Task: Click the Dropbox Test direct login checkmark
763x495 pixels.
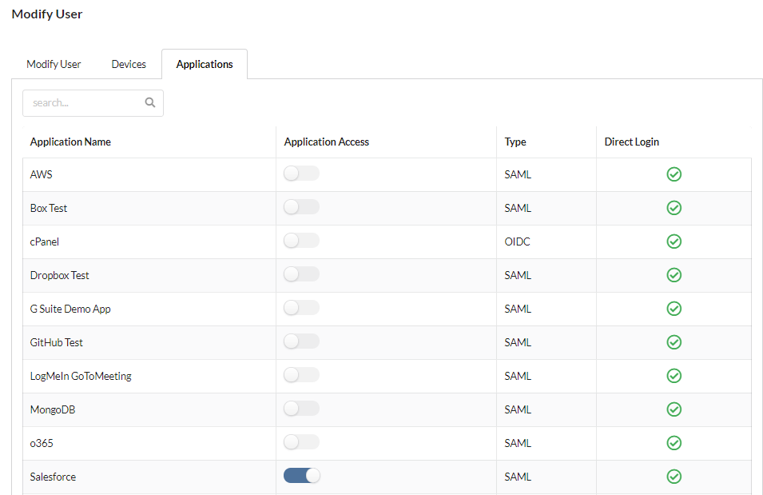Action: coord(674,275)
